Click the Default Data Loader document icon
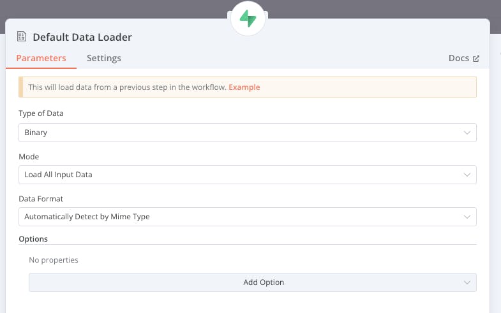The width and height of the screenshot is (501, 313). click(22, 37)
